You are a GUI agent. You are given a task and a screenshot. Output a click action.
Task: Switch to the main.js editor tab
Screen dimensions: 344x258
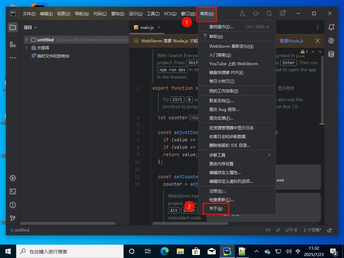pos(147,28)
